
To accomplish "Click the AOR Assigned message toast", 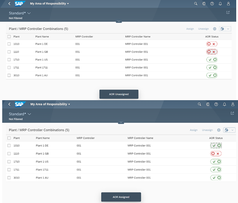I will point(121,197).
